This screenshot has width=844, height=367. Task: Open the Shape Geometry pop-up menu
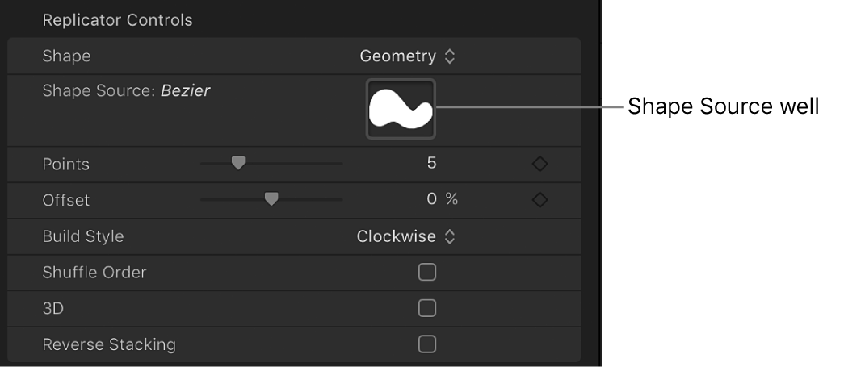[x=407, y=56]
